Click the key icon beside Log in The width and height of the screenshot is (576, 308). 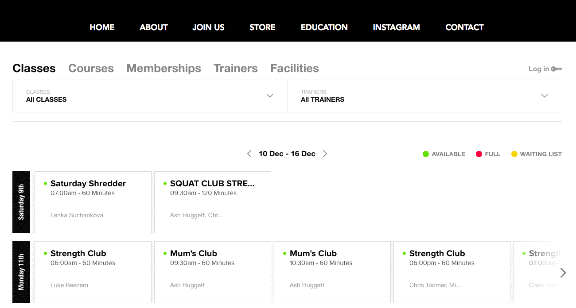(557, 69)
